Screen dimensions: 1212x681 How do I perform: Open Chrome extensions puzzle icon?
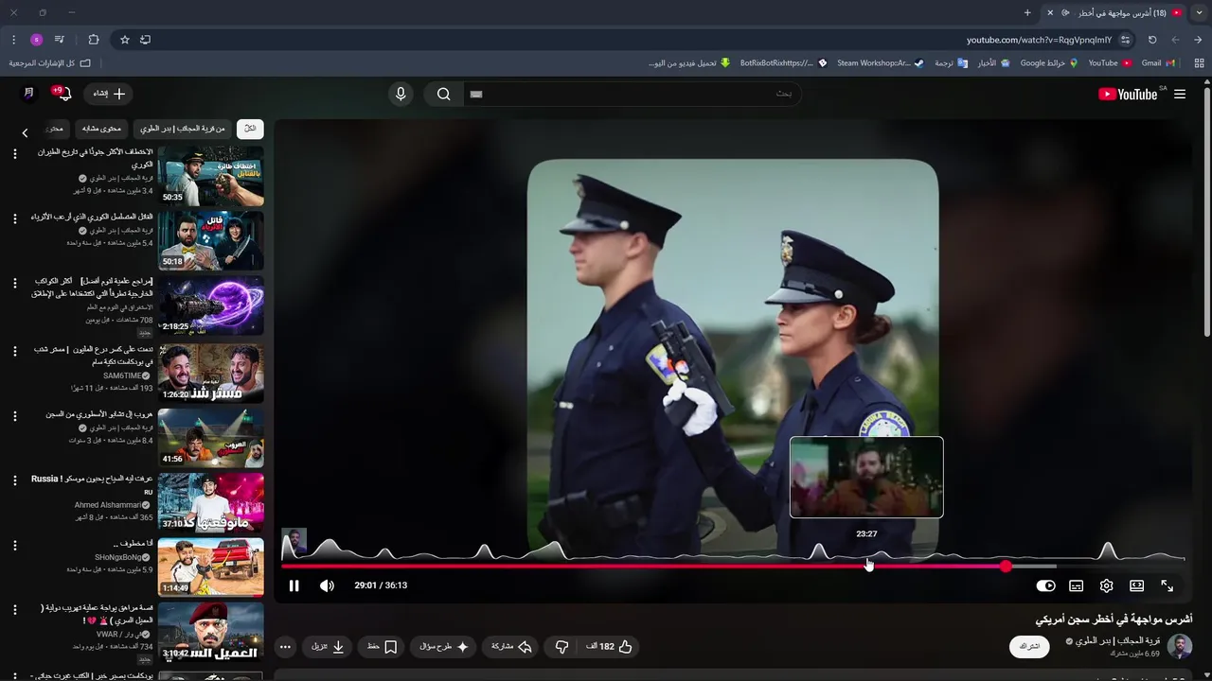click(93, 40)
